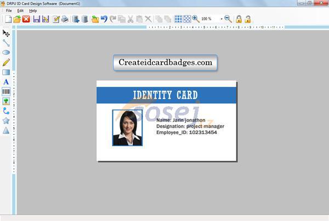Select the Picture insert tool
Viewport: 329px width, 221px height.
click(6, 101)
